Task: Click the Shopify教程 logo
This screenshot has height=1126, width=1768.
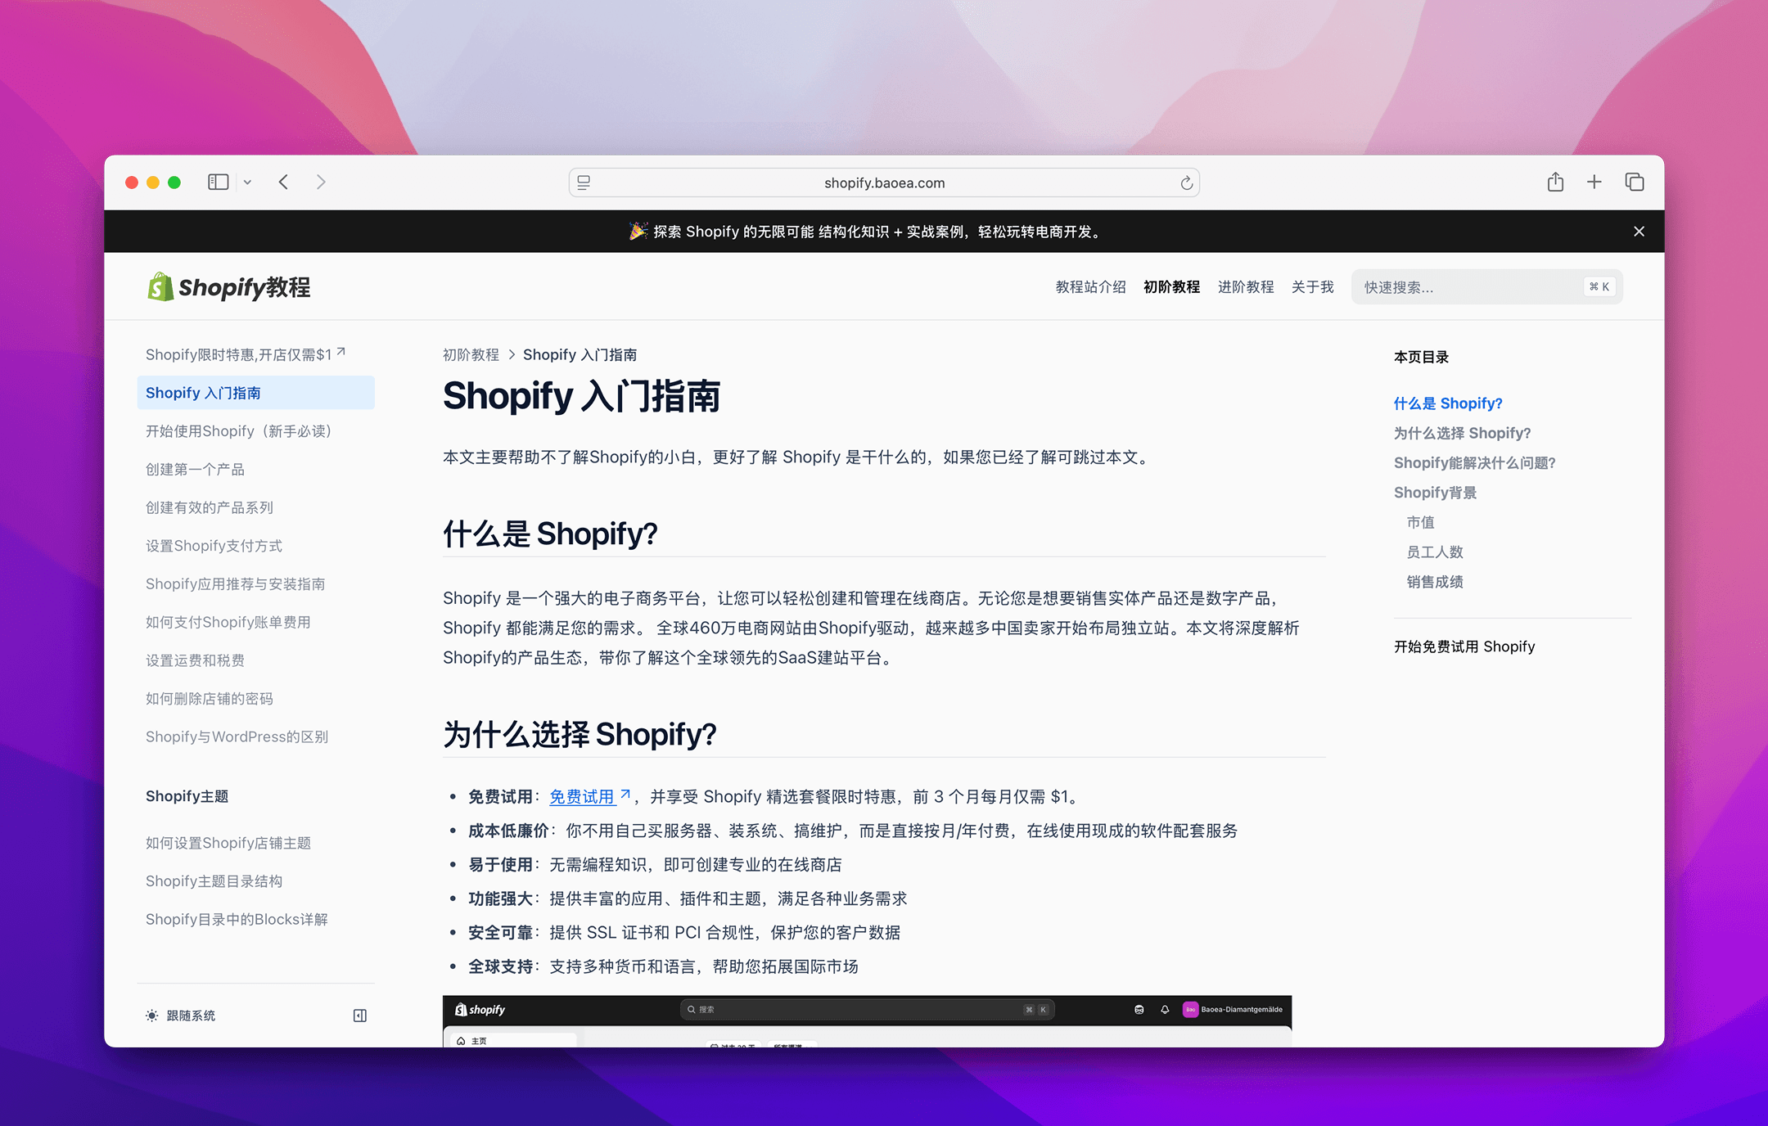Action: point(228,287)
